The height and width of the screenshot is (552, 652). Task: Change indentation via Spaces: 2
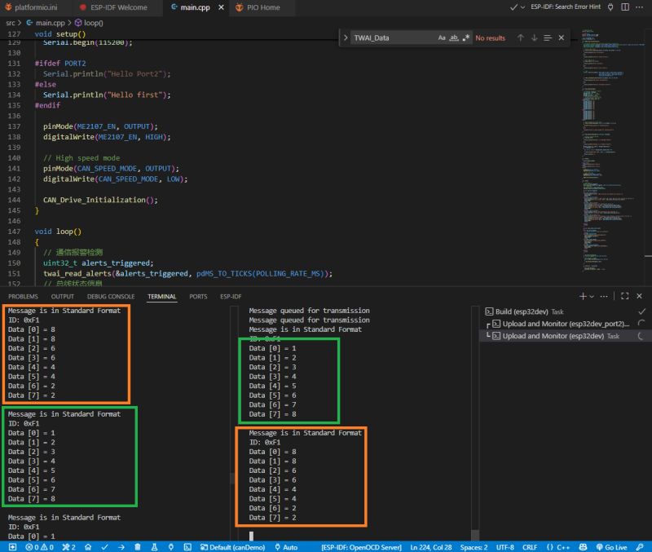[x=474, y=547]
